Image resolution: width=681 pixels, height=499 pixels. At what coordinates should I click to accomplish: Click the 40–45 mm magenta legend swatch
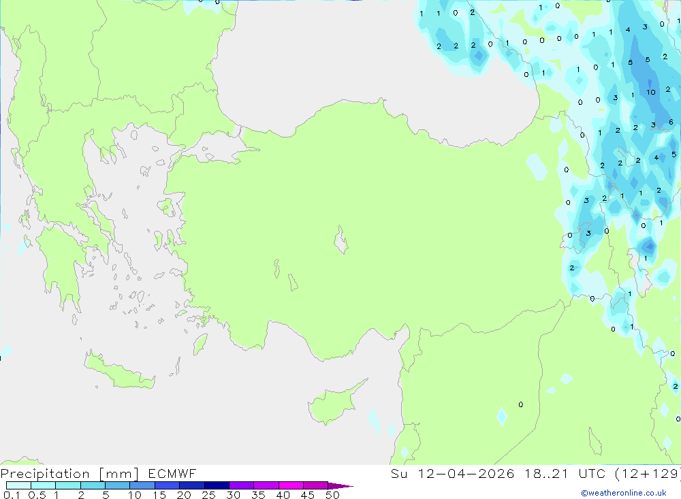(291, 485)
